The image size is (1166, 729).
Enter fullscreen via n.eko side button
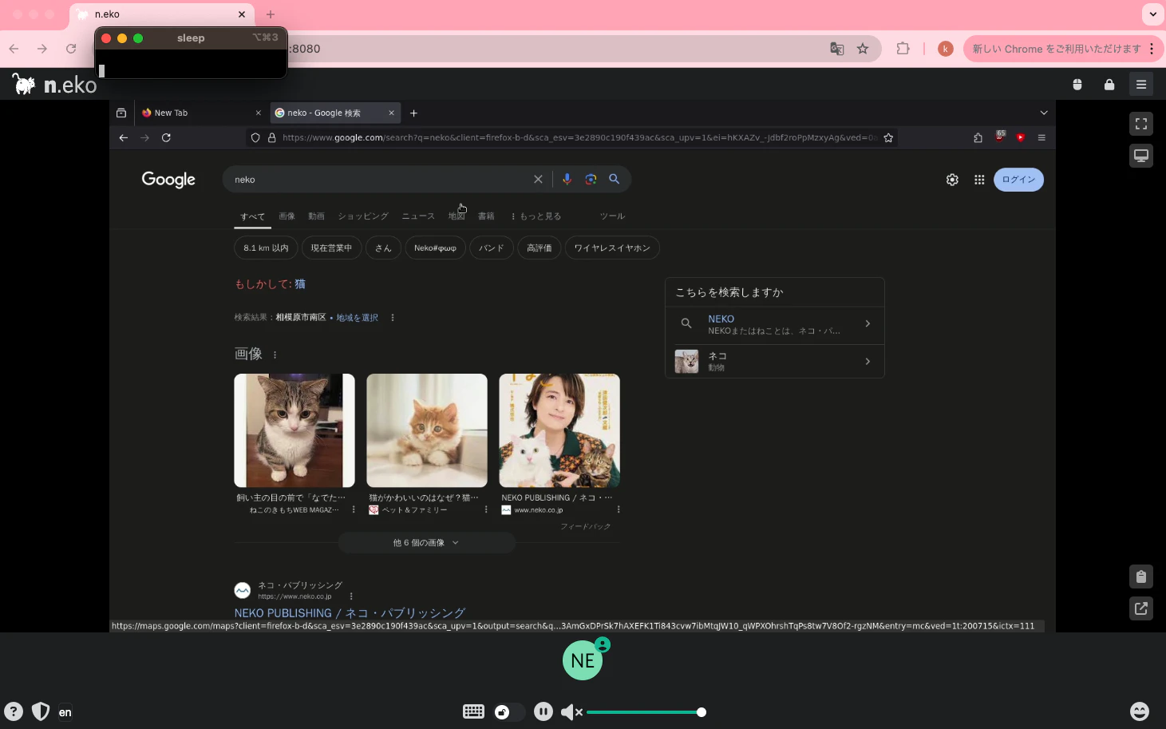pos(1141,124)
